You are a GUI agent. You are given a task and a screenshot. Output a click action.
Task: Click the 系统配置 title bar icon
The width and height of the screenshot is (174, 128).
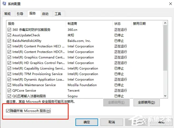click(4, 4)
